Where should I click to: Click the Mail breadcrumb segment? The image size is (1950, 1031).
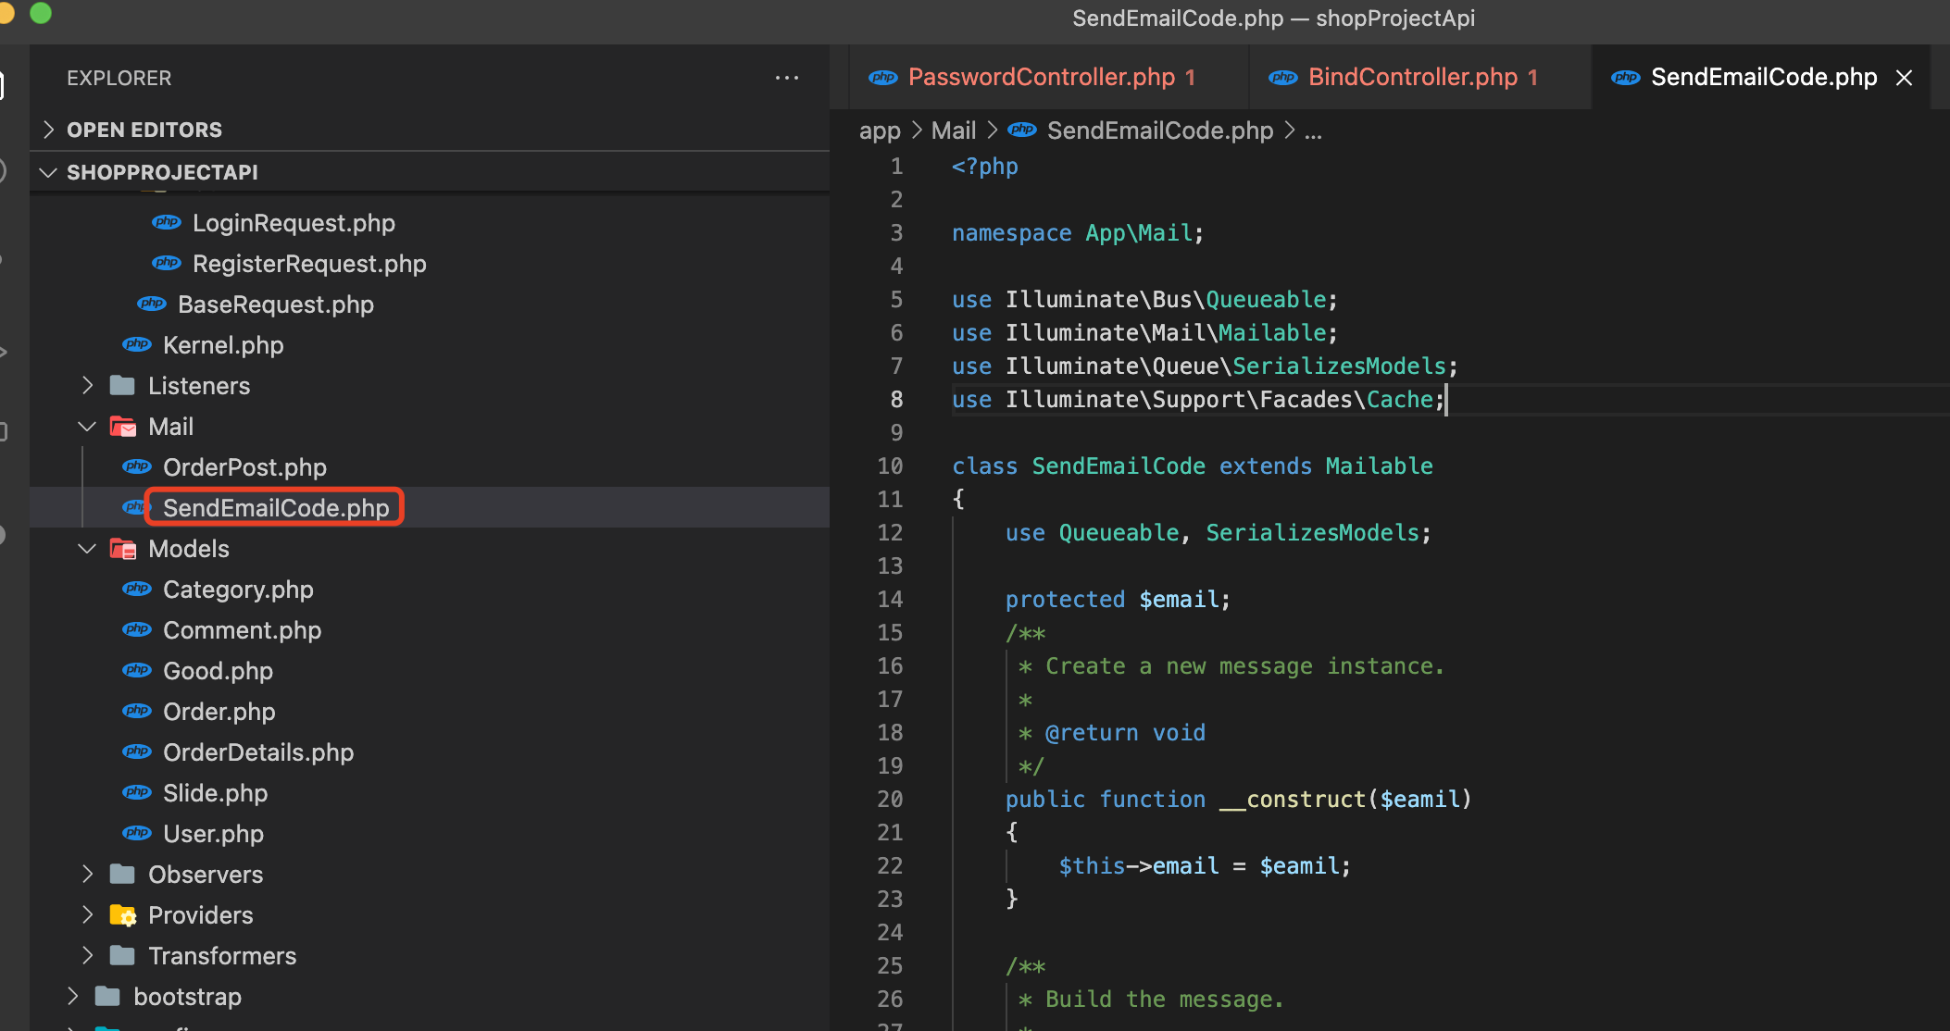[953, 130]
